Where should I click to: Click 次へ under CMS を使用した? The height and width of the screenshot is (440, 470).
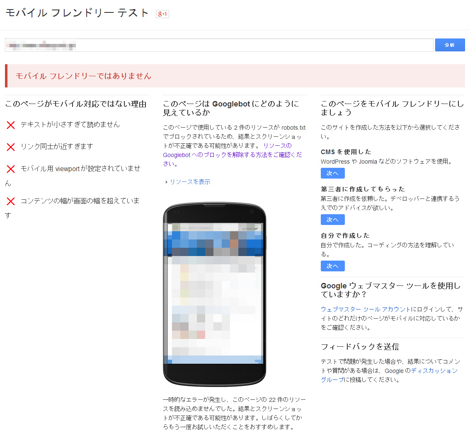pyautogui.click(x=333, y=173)
